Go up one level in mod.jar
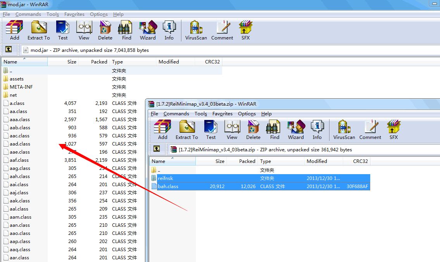 coord(9,49)
